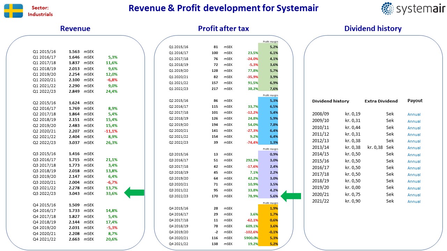Open the Annual link for 2021/22
The width and height of the screenshot is (447, 251).
[414, 201]
